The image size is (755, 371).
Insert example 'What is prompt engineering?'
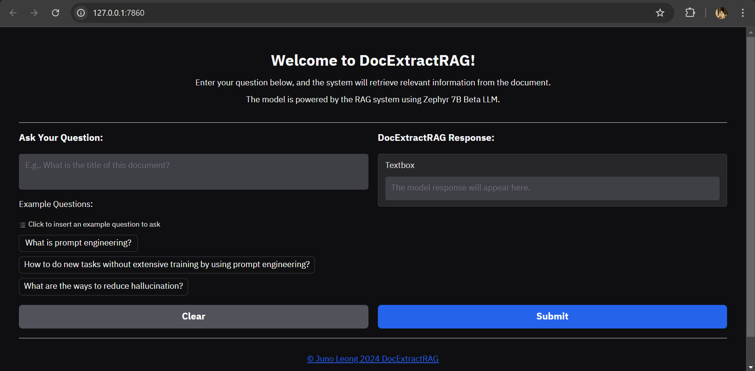pos(78,243)
